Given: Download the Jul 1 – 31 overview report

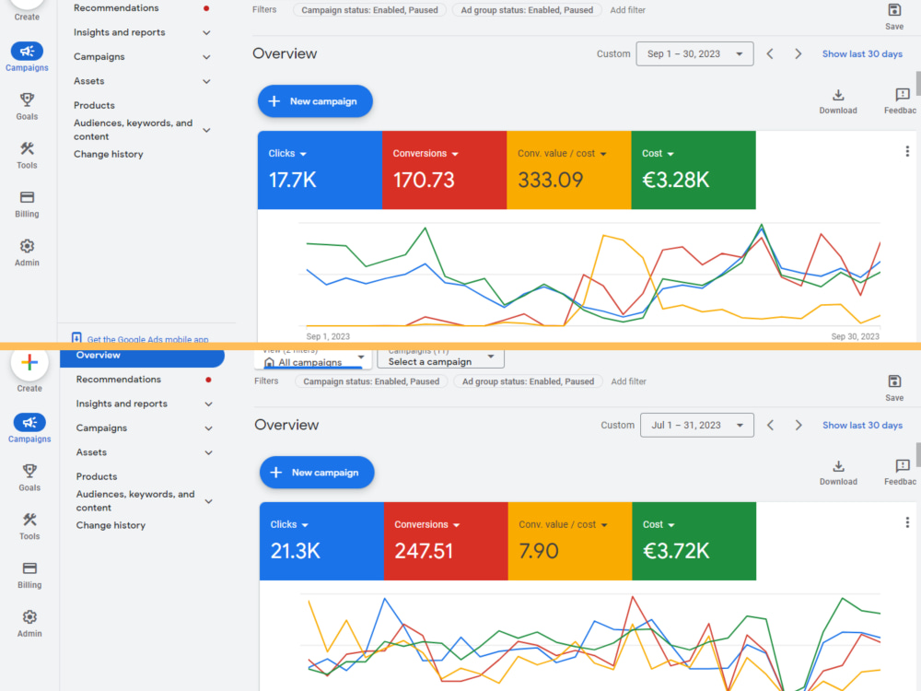Looking at the screenshot, I should tap(838, 466).
